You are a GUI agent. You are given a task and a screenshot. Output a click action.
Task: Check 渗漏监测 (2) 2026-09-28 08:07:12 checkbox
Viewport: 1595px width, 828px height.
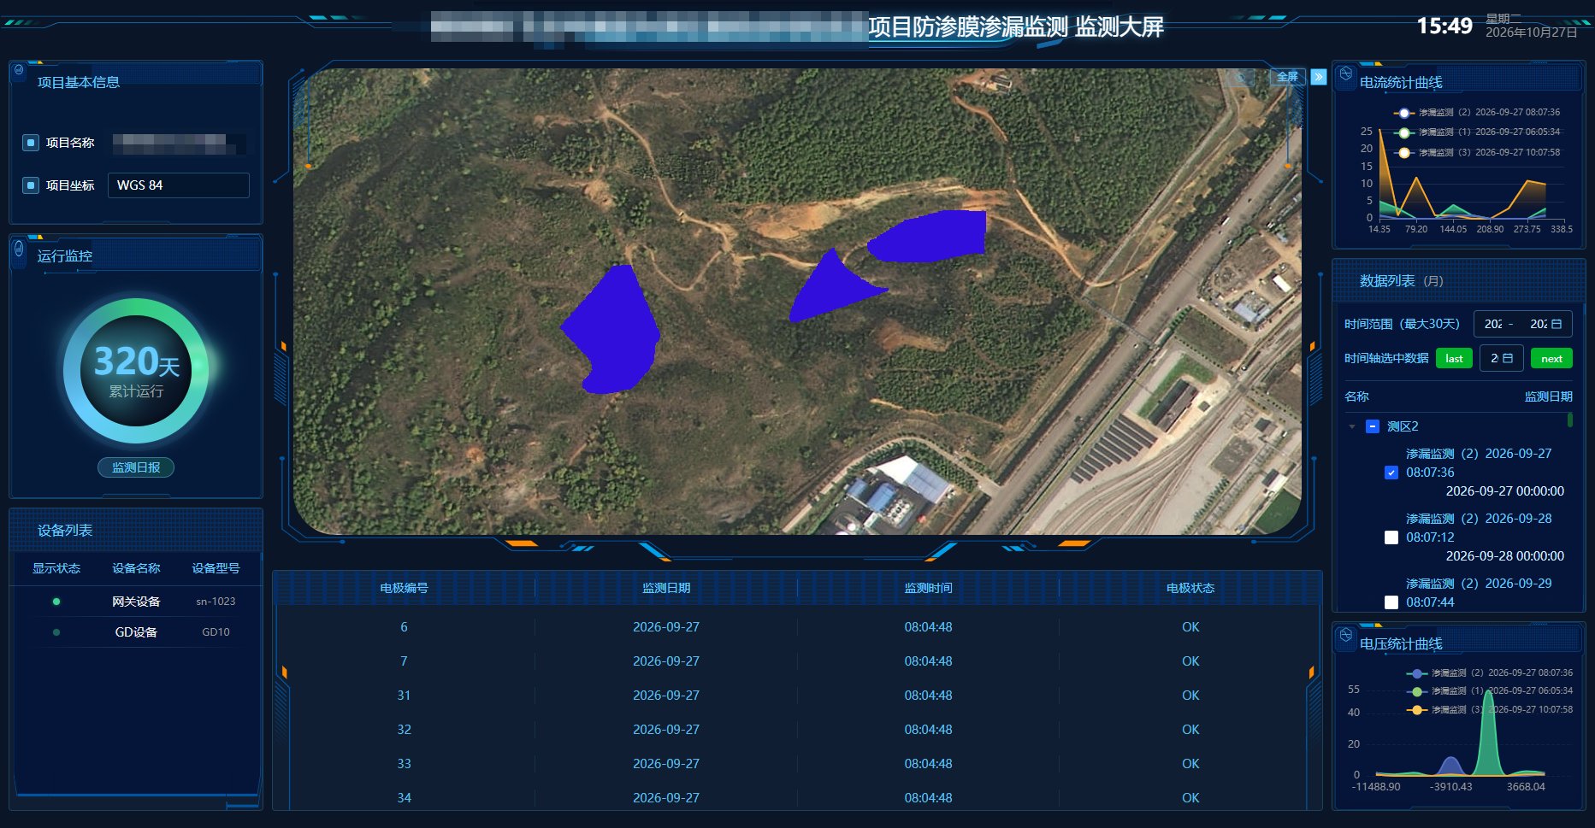click(1391, 537)
